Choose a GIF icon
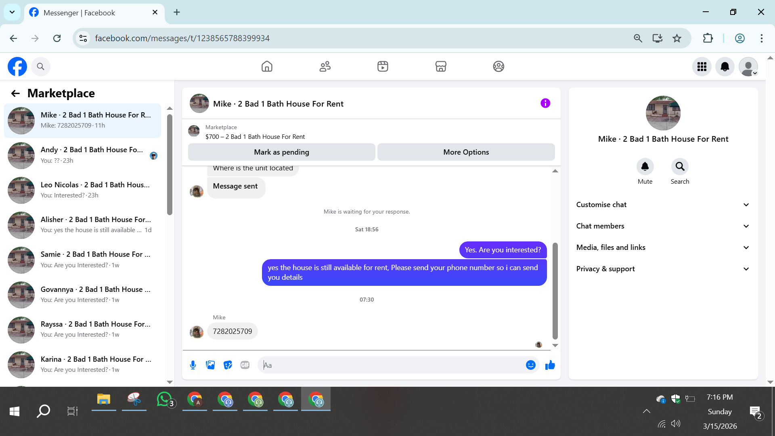 245,365
